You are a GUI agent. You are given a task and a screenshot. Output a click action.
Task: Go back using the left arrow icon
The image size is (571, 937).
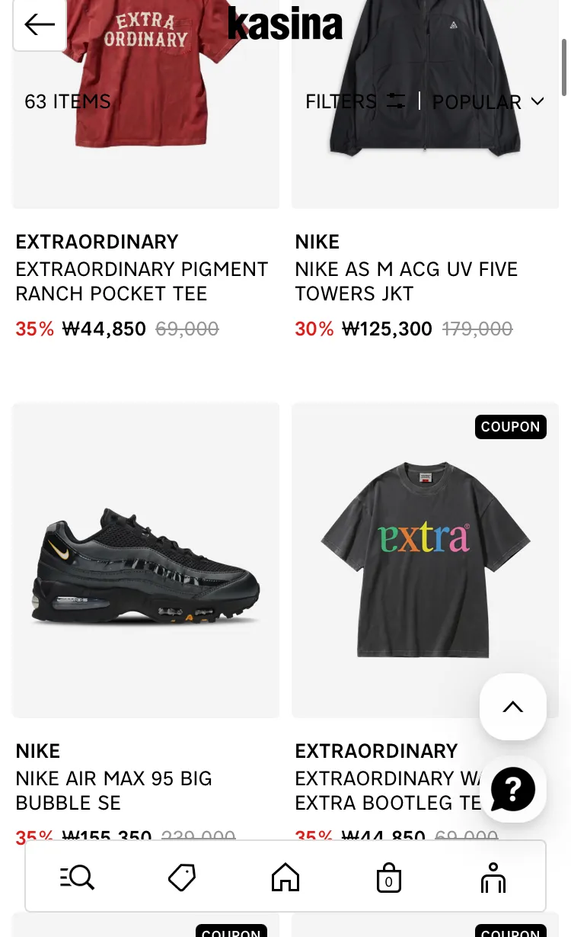tap(40, 24)
